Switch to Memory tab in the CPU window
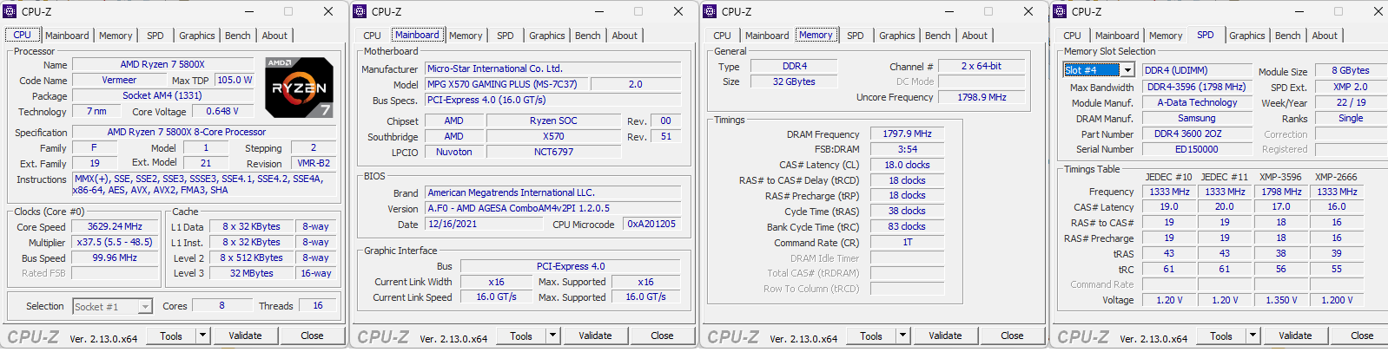This screenshot has width=1388, height=352. 116,36
